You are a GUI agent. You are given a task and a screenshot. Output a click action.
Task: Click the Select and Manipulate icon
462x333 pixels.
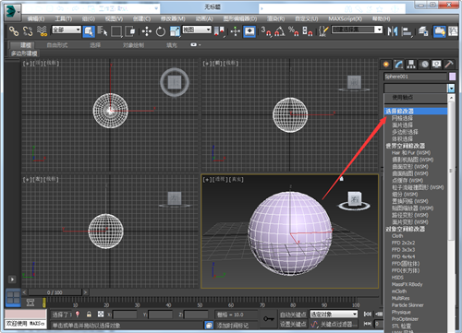(236, 31)
